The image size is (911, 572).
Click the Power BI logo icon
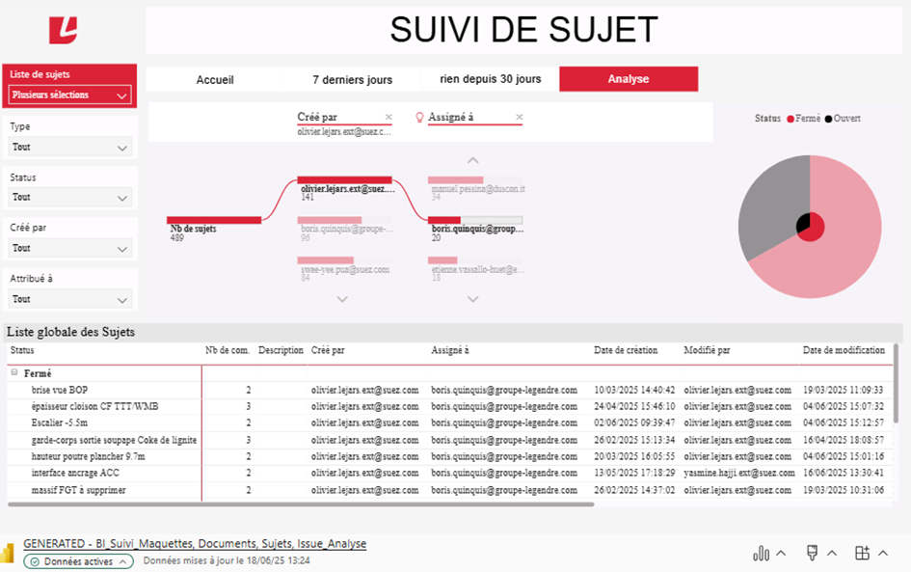[x=7, y=553]
